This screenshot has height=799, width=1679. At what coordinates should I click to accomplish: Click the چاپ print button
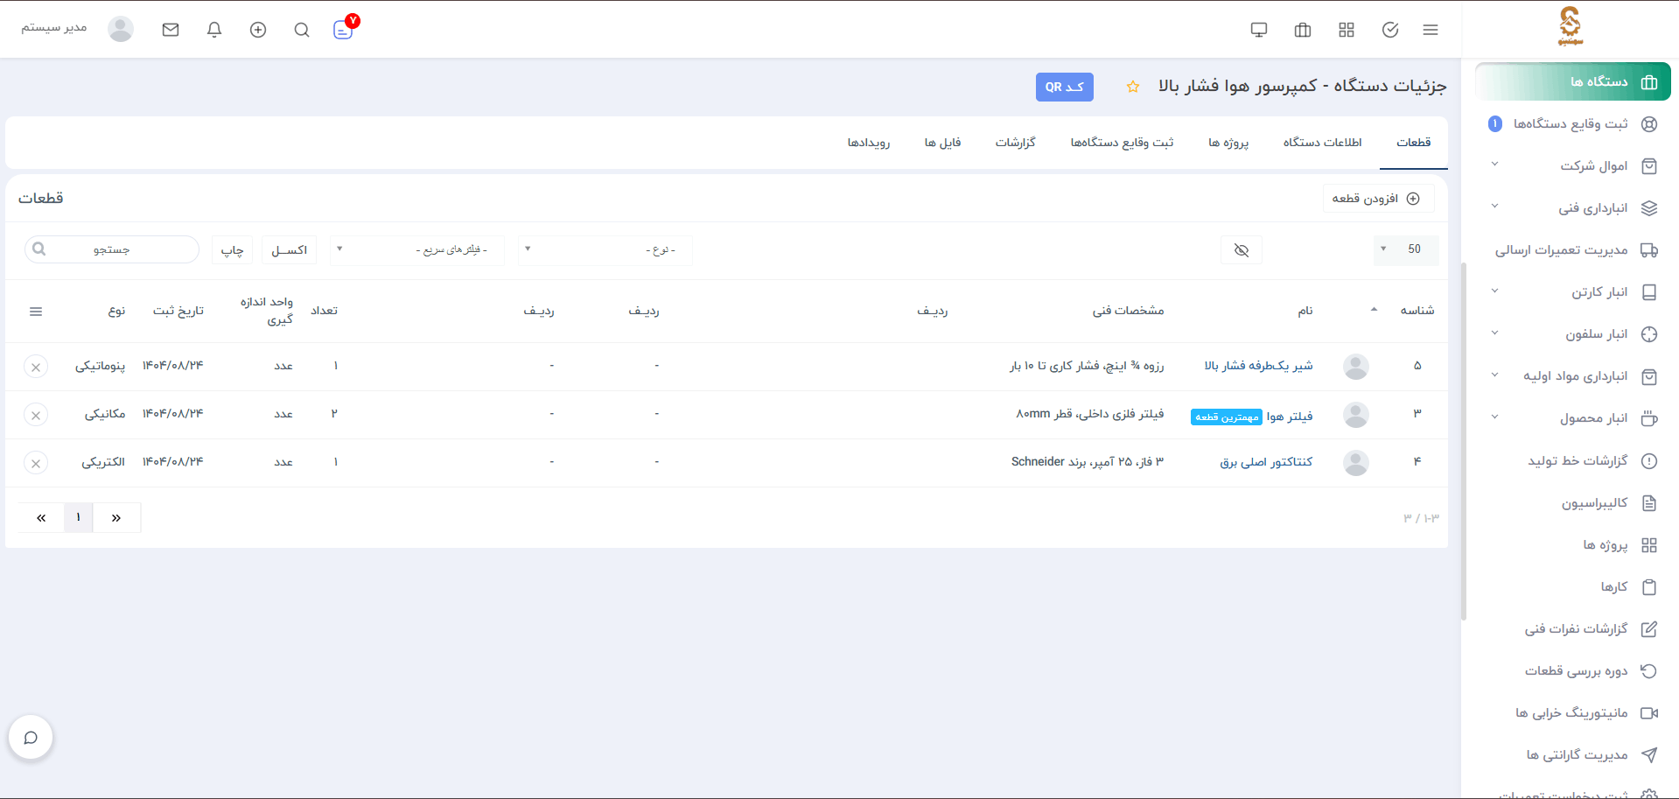232,250
